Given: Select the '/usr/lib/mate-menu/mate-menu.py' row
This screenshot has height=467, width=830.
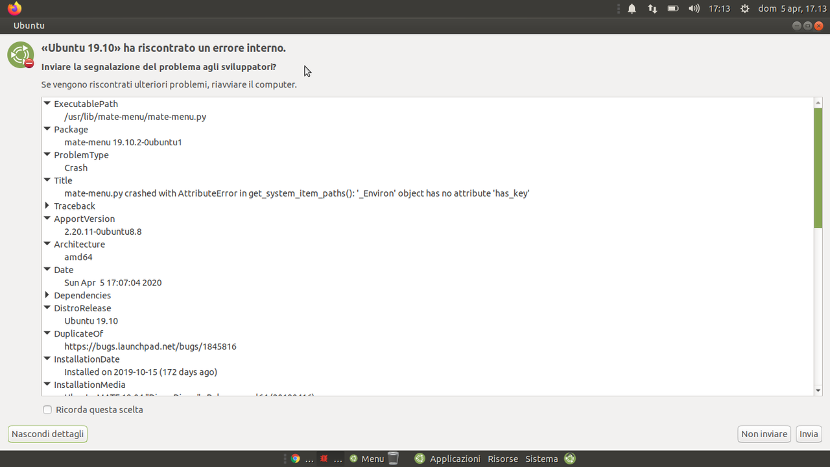Looking at the screenshot, I should pos(427,117).
